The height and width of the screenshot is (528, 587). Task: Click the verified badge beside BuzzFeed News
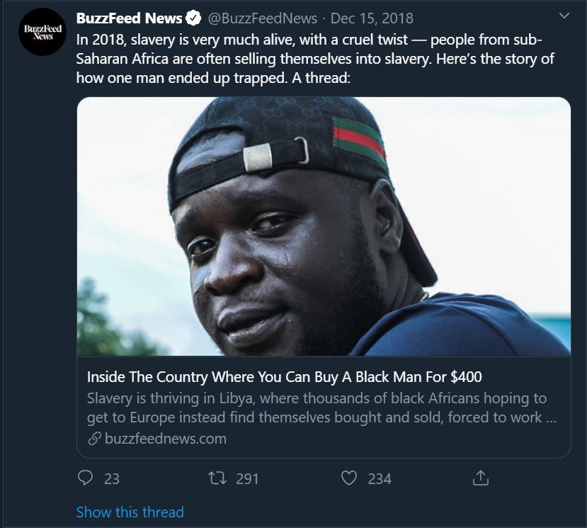[194, 18]
